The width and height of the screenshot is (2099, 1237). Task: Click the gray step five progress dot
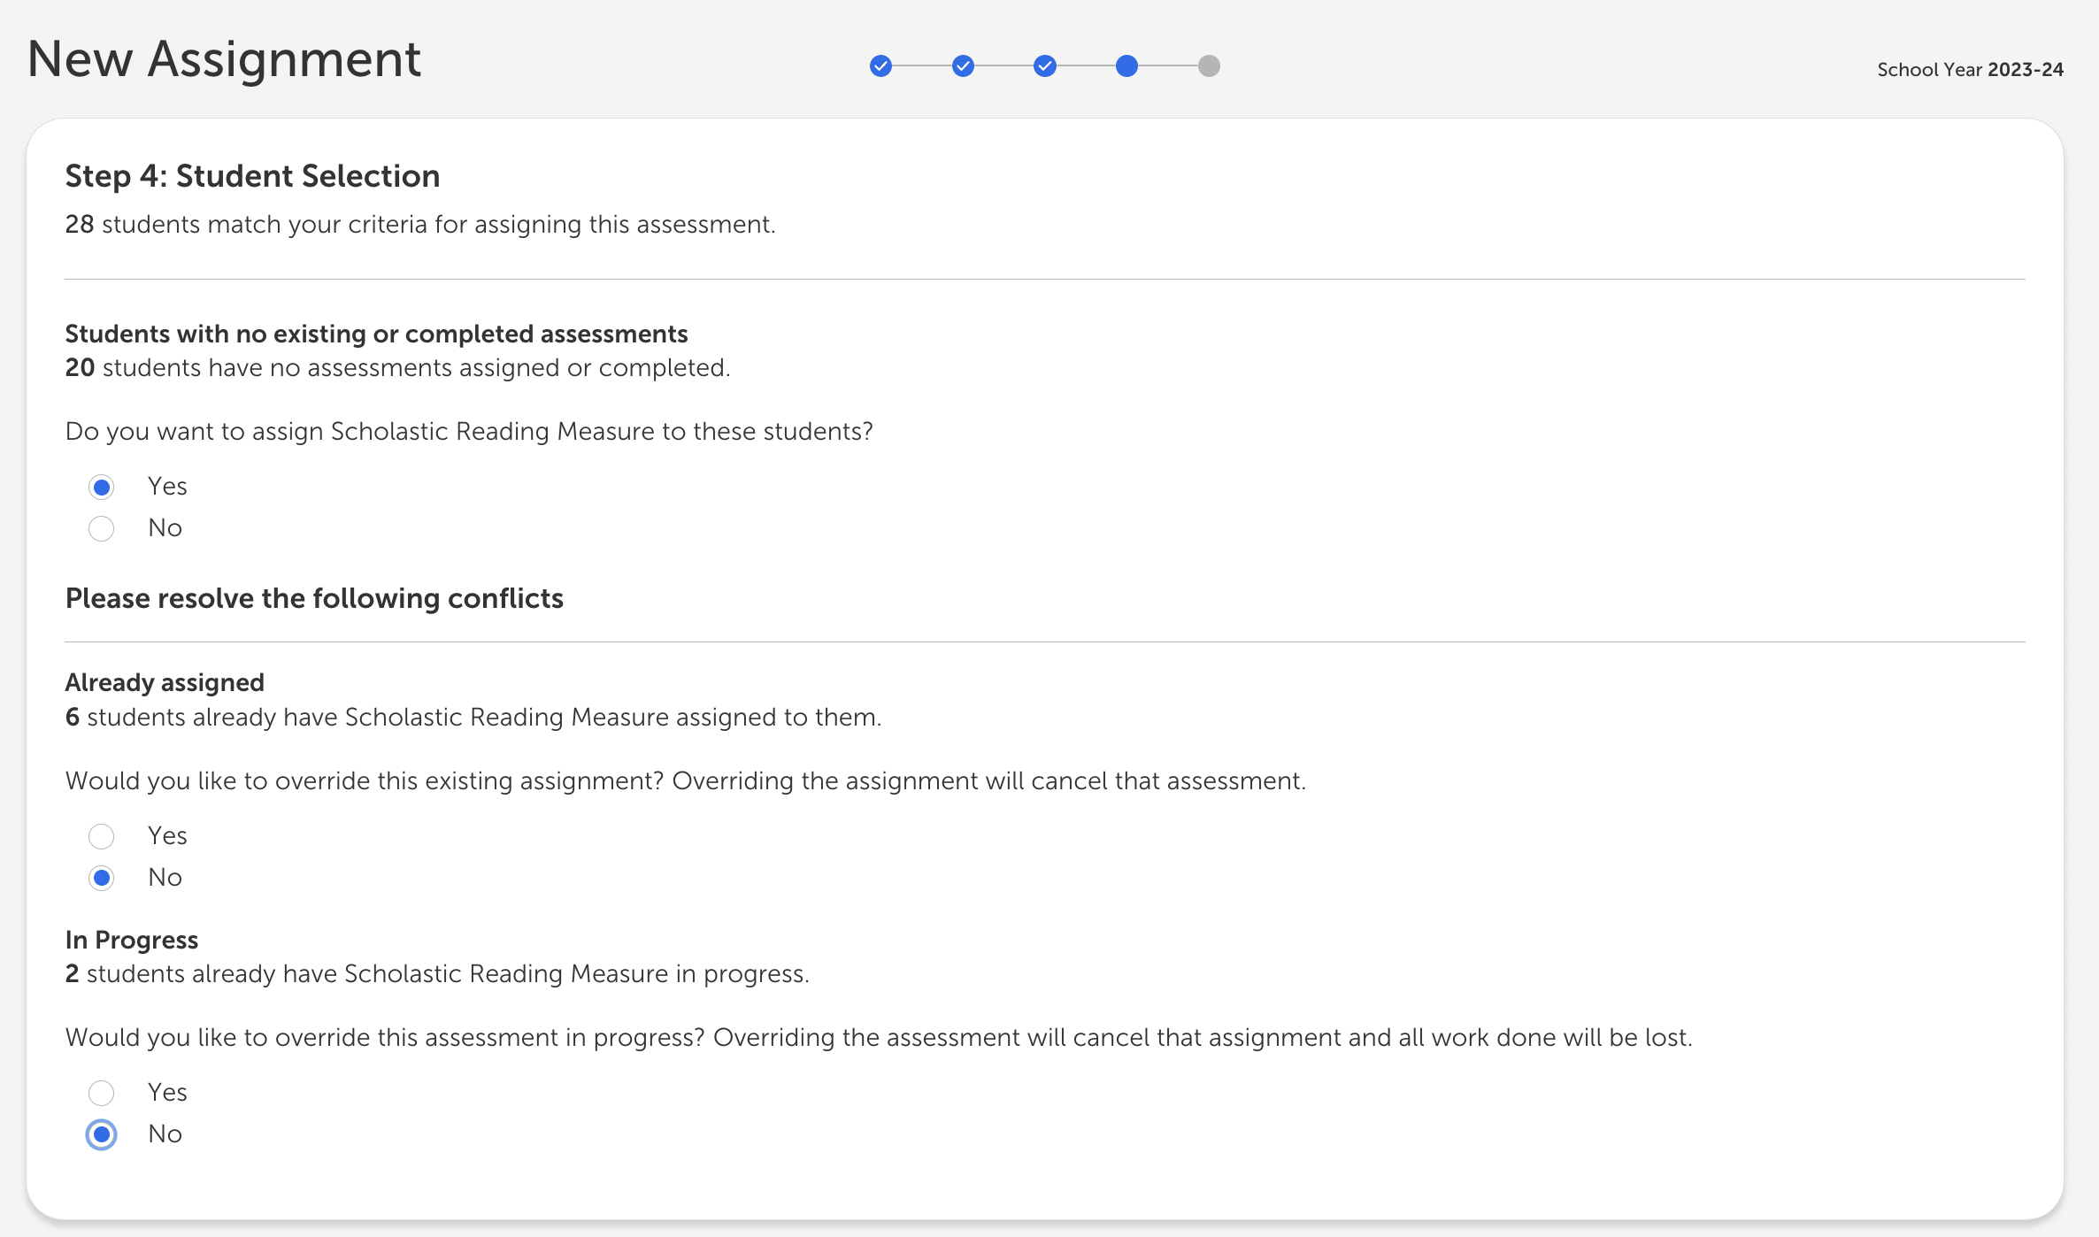[x=1209, y=66]
